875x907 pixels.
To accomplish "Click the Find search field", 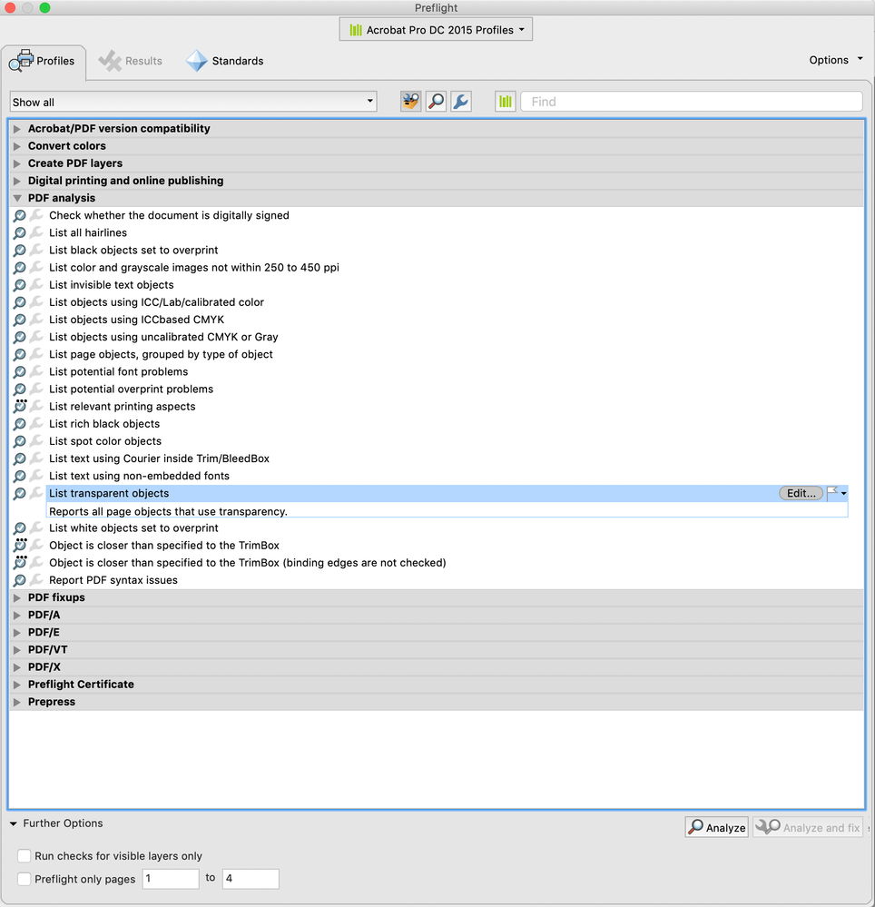I will click(x=691, y=102).
